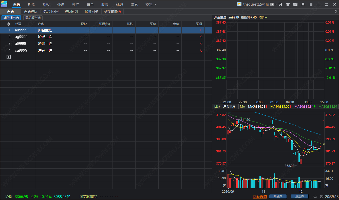Click the 沪指 3366.98 index in status bar

pyautogui.click(x=16, y=197)
